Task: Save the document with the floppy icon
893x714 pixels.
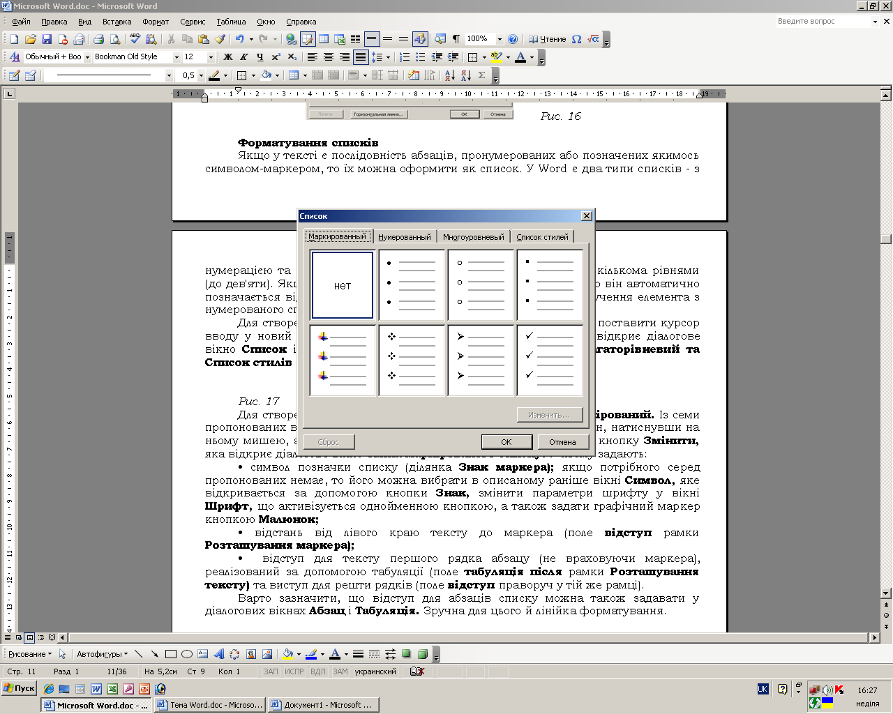Action: [x=47, y=39]
